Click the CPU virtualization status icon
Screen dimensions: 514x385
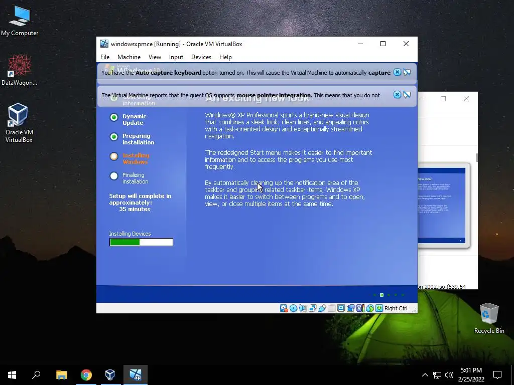pos(360,308)
